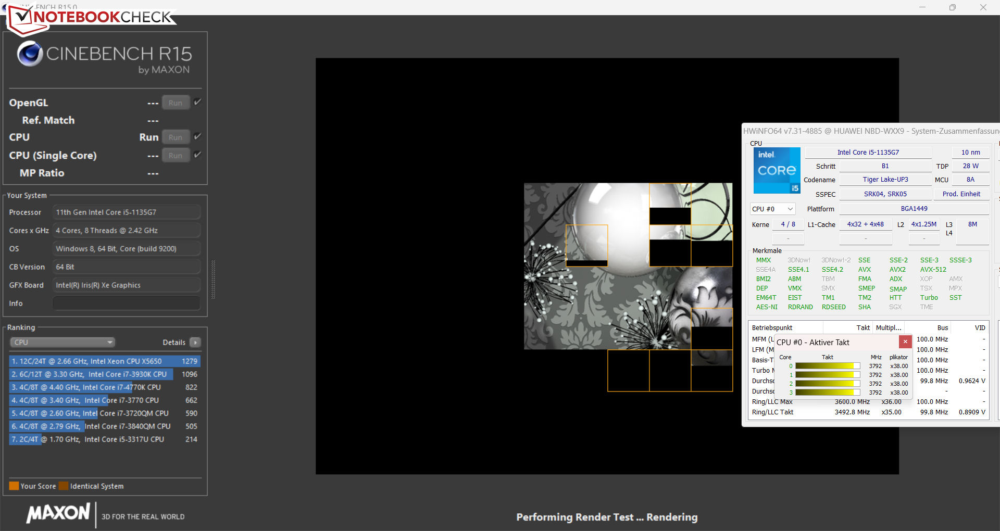This screenshot has height=531, width=1000.
Task: Close the CPU #0 Aktiver Takt popup
Action: click(x=905, y=342)
